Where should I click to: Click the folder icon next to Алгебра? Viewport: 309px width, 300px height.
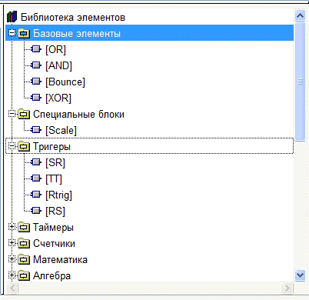coord(24,275)
